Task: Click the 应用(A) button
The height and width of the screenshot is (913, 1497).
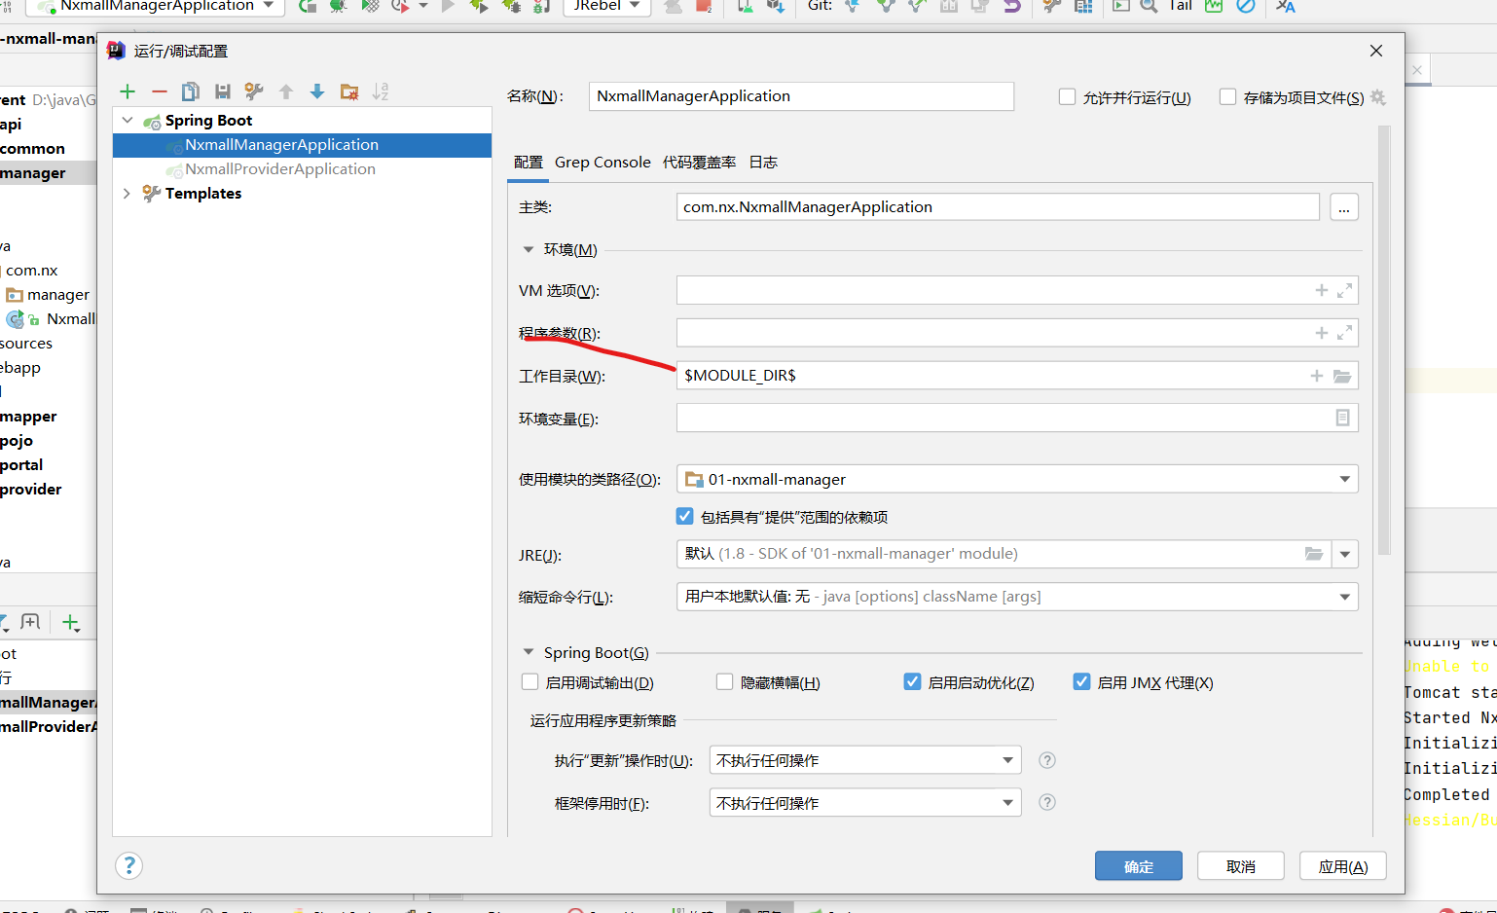Action: click(1343, 866)
